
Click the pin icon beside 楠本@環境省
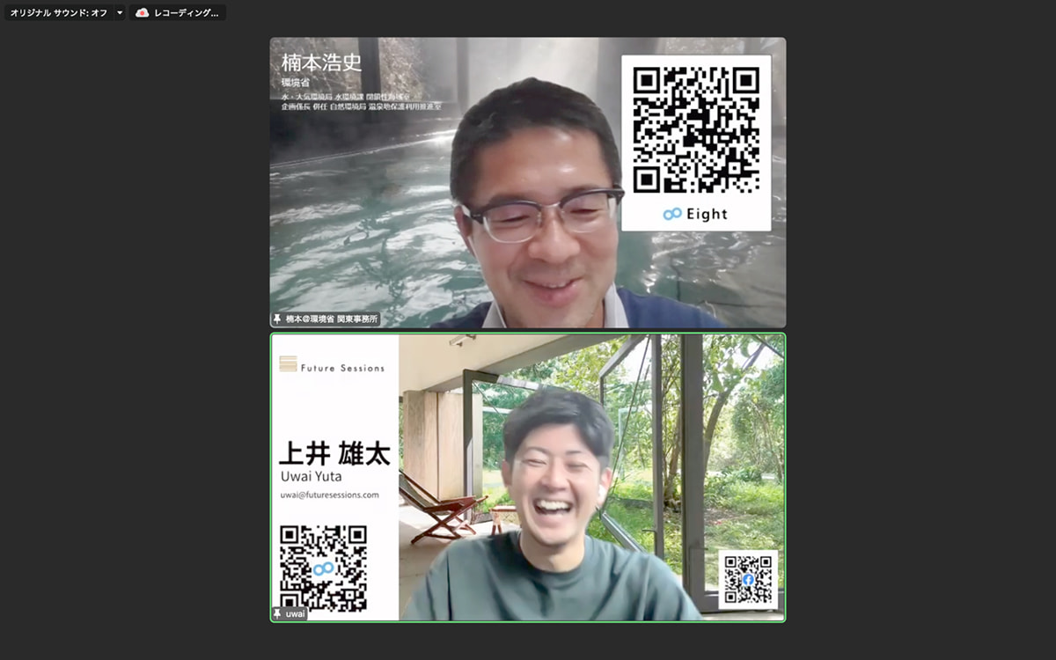(x=277, y=319)
